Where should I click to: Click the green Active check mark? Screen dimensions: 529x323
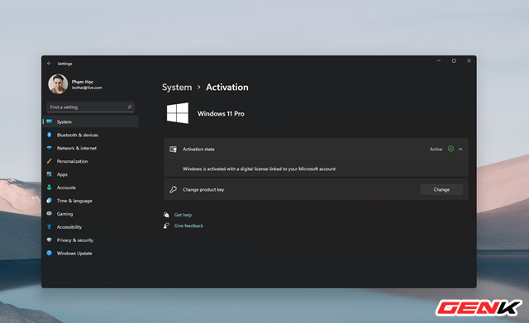tap(450, 149)
